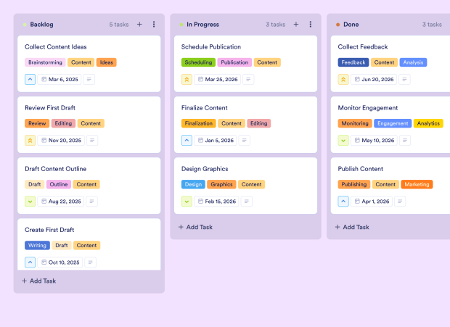Select the green Scheduling tag
Image resolution: width=450 pixels, height=327 pixels.
(198, 62)
